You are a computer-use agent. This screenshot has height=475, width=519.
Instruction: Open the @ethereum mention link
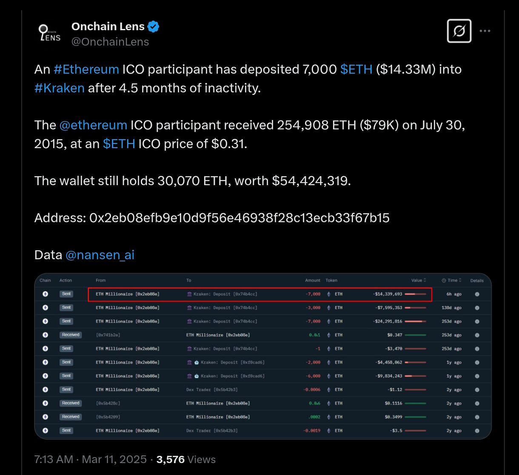click(x=93, y=125)
